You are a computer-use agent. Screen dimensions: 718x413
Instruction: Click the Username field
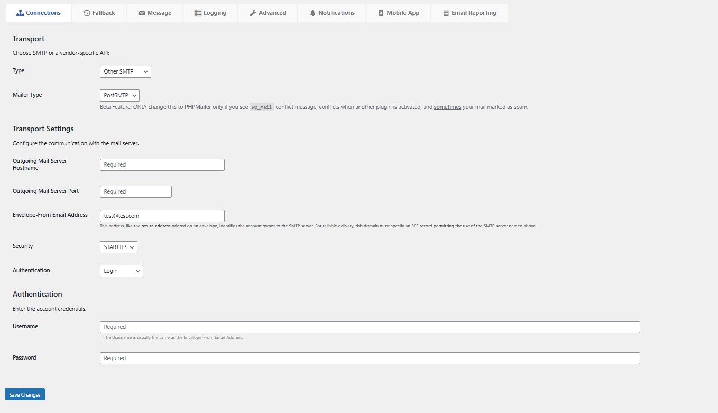(x=370, y=327)
